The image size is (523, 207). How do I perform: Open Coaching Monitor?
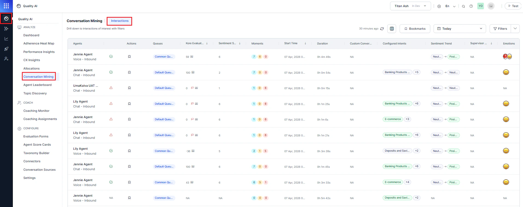pyautogui.click(x=36, y=111)
